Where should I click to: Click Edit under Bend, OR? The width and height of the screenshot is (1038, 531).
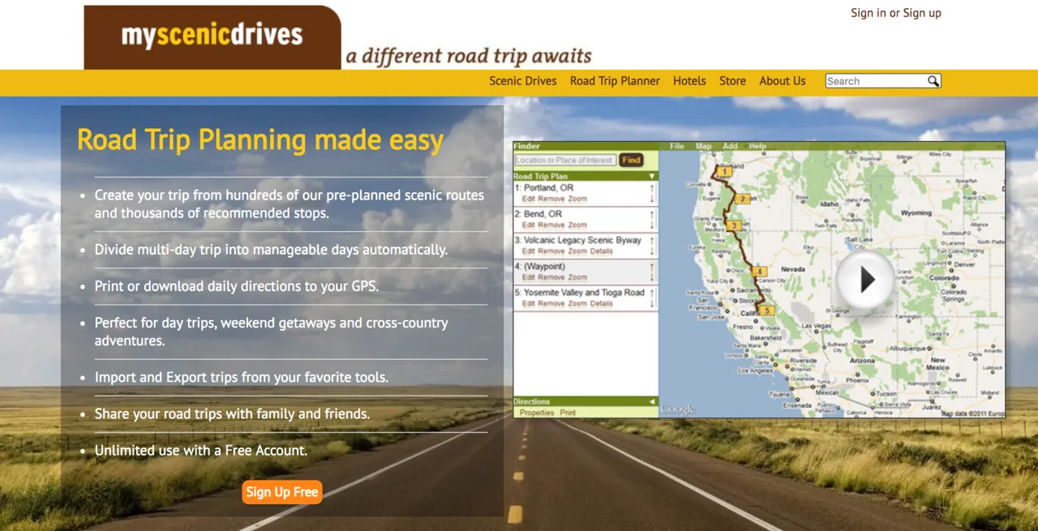(x=528, y=225)
